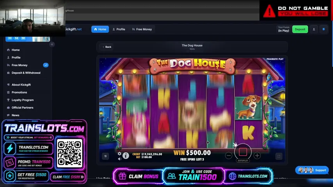This screenshot has width=333, height=187.
Task: Click the Loyalty Program trophy icon
Action: [x=8, y=100]
